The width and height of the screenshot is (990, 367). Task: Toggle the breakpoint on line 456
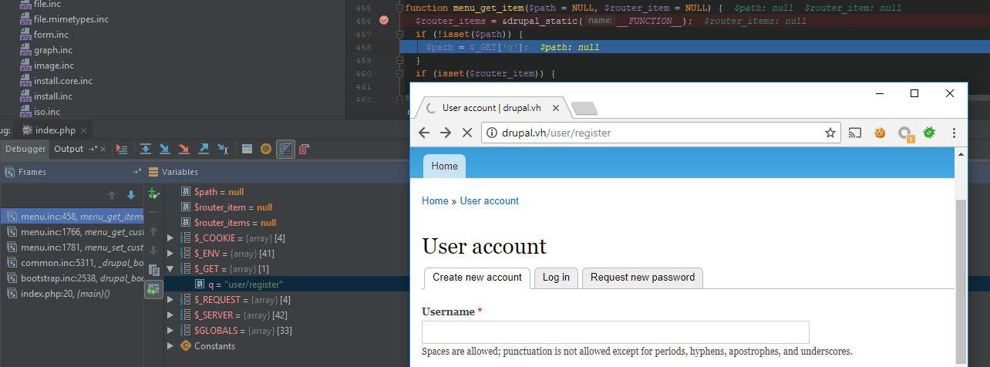coord(384,21)
